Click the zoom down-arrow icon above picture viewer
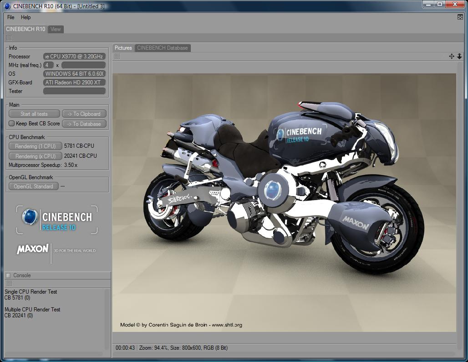This screenshot has height=362, width=468. pyautogui.click(x=459, y=56)
